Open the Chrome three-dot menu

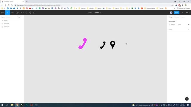pos(189,5)
